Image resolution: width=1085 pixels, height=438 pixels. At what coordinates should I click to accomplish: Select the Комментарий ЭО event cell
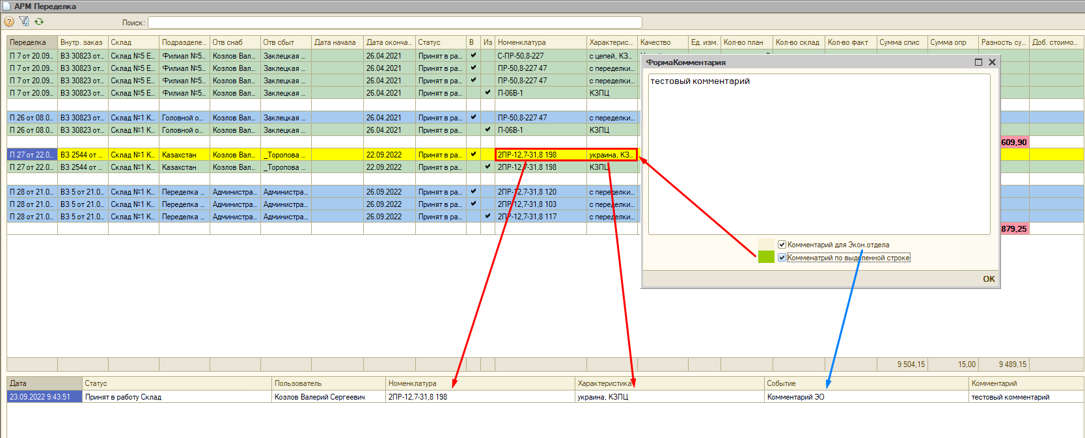tap(866, 397)
